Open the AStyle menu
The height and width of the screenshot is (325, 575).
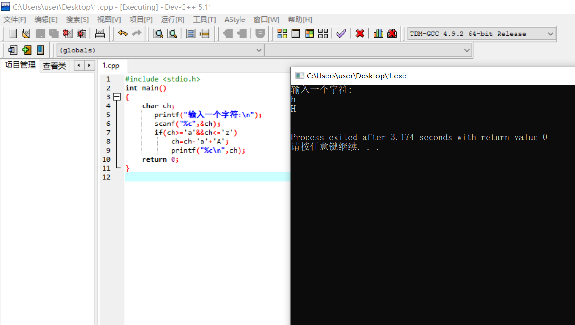coord(235,19)
